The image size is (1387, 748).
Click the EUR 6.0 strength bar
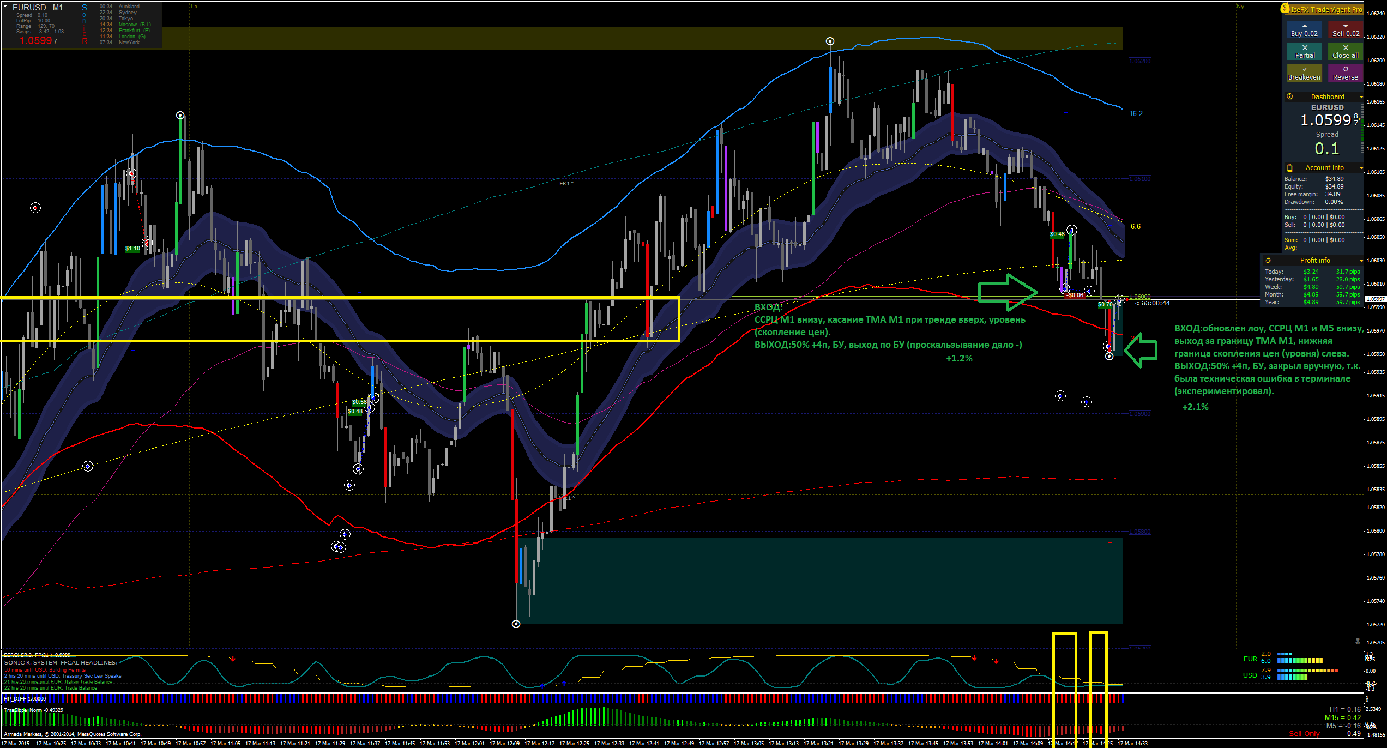click(x=1300, y=661)
